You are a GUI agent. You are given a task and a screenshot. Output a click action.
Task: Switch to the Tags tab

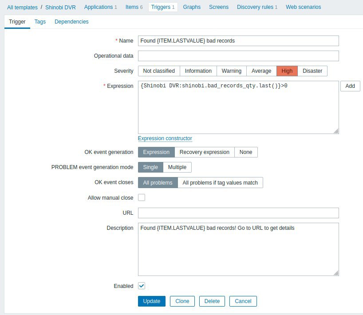point(40,22)
